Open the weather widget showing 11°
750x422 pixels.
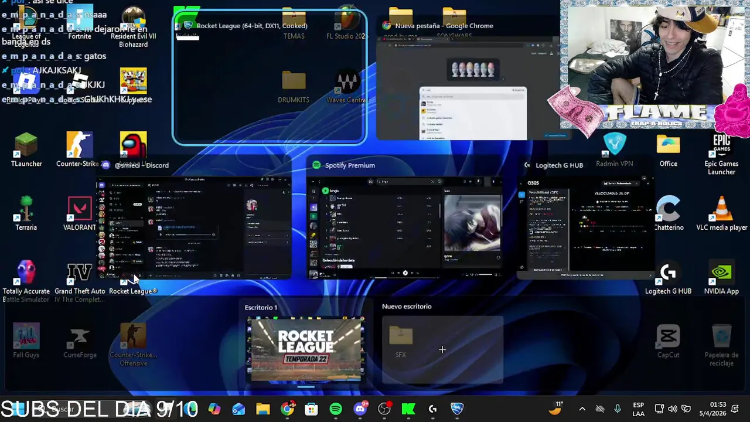(x=555, y=408)
